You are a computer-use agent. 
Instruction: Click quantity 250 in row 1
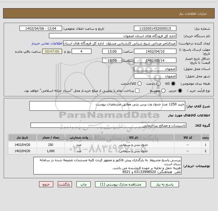click(x=51, y=145)
